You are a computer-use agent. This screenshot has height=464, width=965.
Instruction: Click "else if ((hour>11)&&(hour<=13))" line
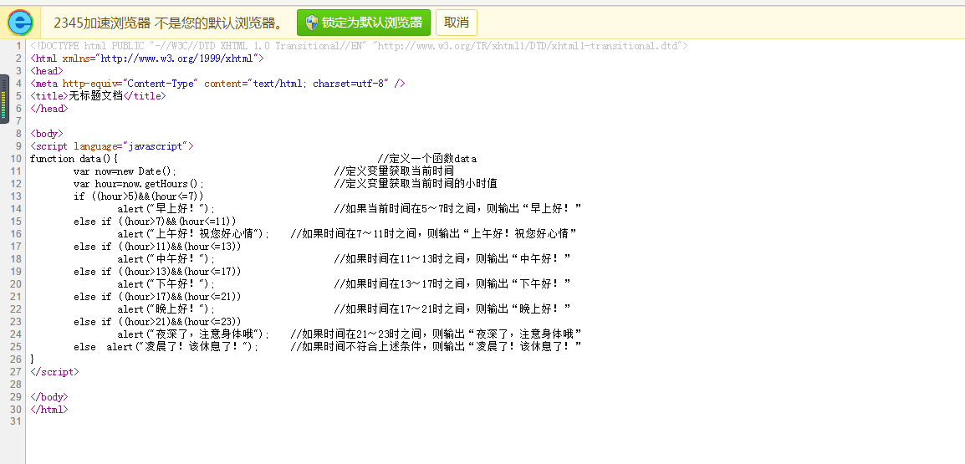[x=157, y=246]
